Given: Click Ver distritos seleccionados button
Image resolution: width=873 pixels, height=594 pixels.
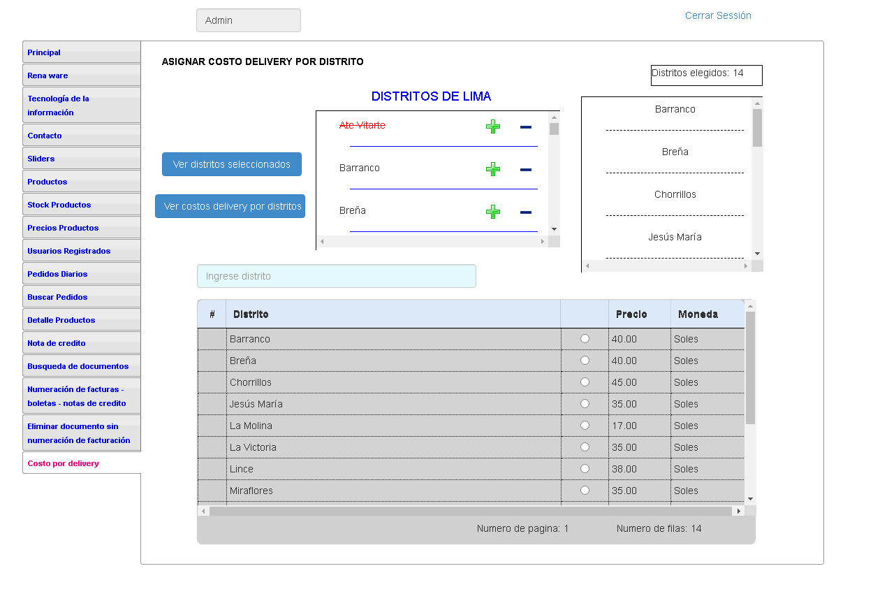Looking at the screenshot, I should point(232,164).
